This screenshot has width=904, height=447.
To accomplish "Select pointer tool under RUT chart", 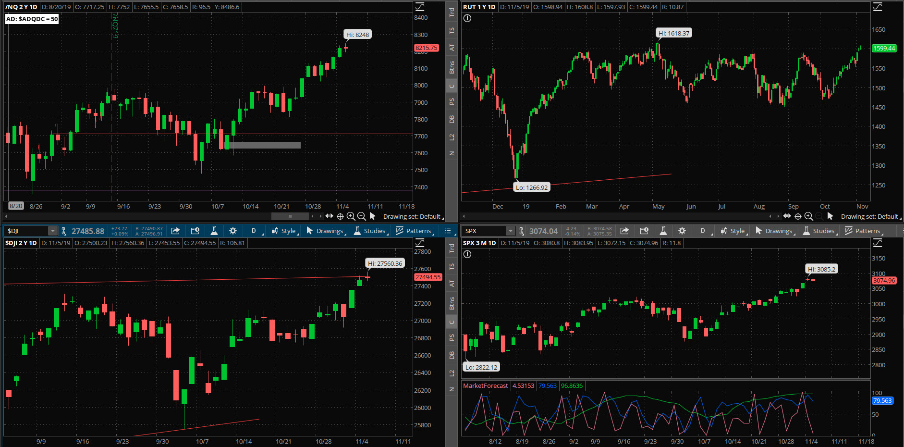I will pos(830,216).
